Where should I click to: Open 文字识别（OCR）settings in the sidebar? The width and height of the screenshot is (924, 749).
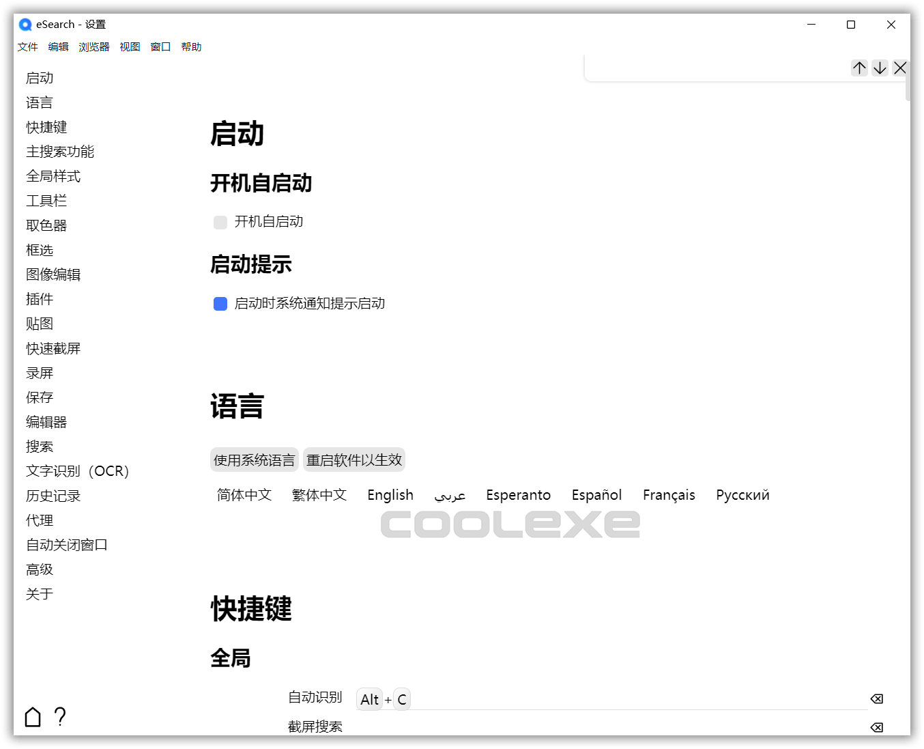pyautogui.click(x=77, y=470)
